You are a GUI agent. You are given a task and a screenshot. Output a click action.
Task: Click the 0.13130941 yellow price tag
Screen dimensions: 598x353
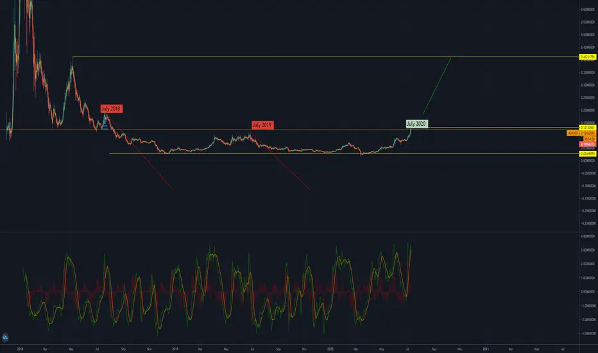click(x=588, y=128)
